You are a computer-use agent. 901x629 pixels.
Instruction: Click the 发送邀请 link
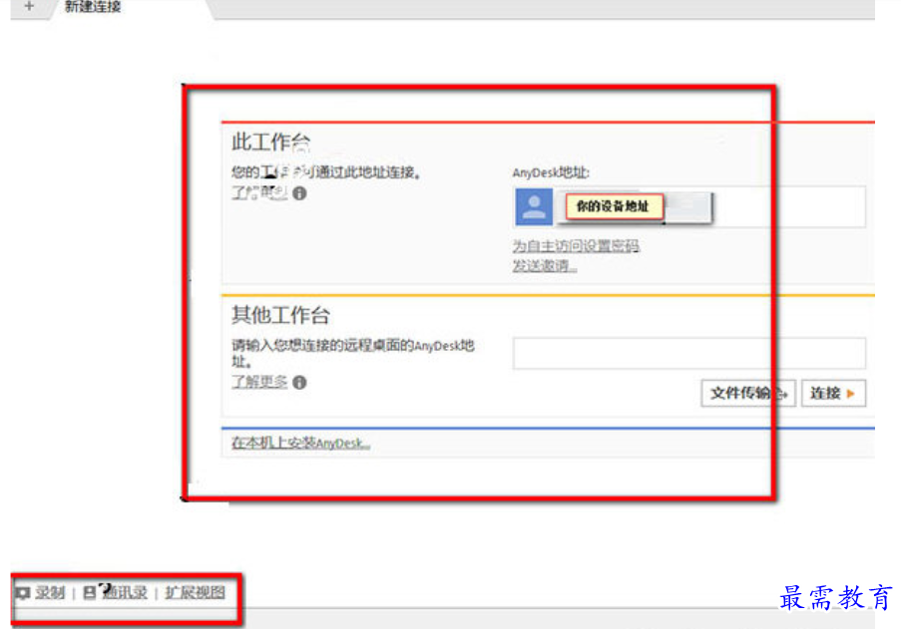(544, 265)
